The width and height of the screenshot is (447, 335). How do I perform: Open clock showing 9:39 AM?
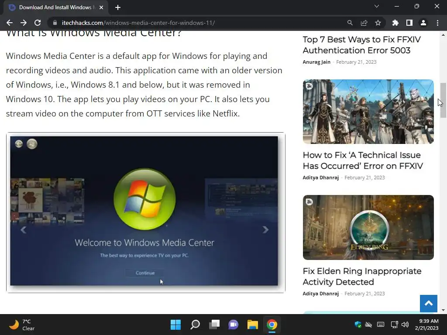click(x=427, y=325)
